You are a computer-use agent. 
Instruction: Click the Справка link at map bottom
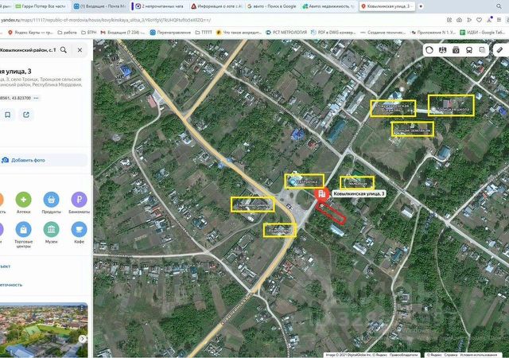[451, 355]
